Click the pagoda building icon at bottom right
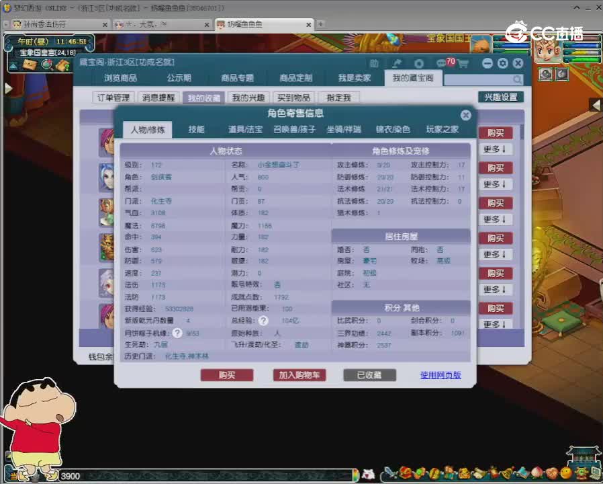The height and width of the screenshot is (484, 603). 584,456
